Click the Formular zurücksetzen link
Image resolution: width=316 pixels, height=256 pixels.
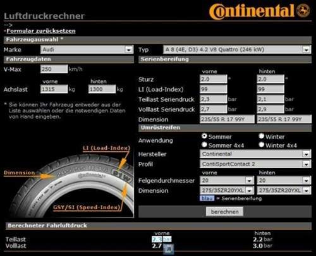point(41,31)
